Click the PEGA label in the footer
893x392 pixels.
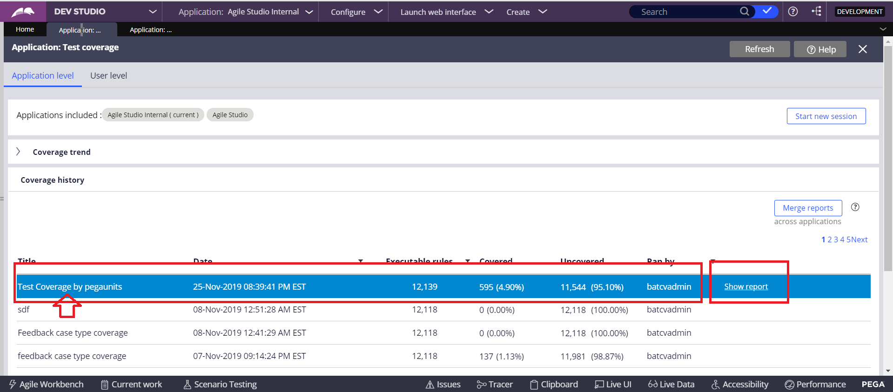873,384
